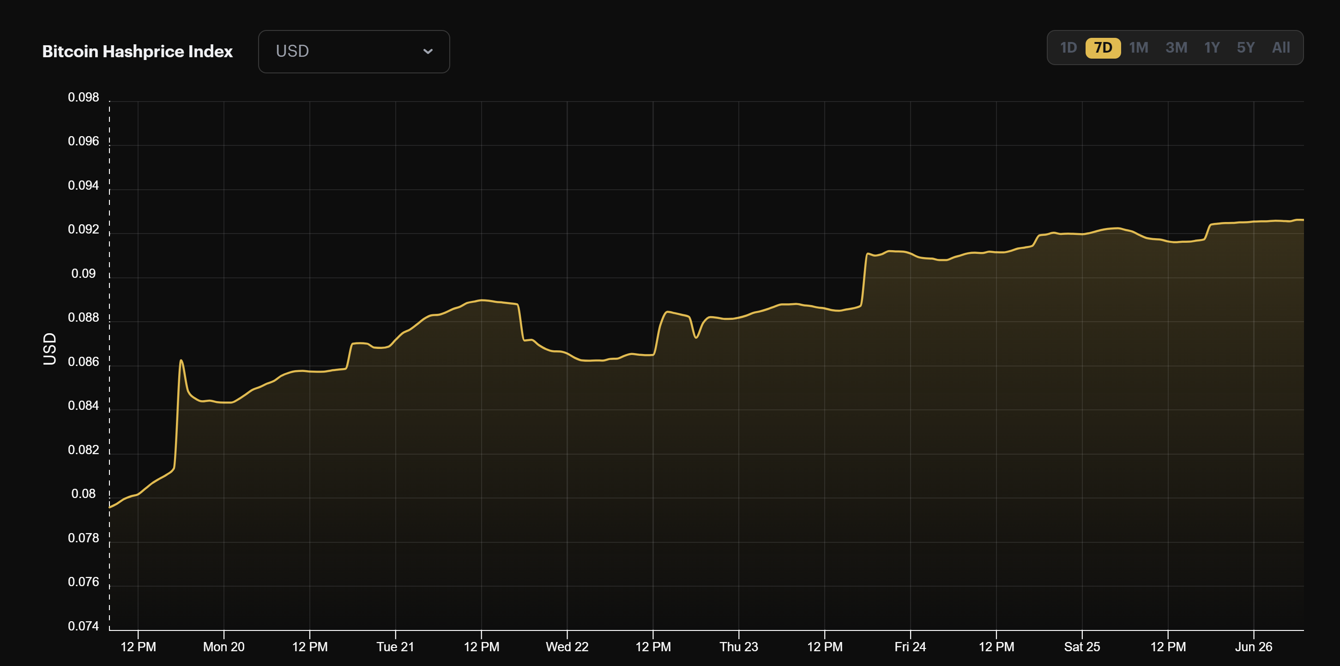Click the 0.096 y-axis label
This screenshot has height=666, width=1340.
coord(83,141)
